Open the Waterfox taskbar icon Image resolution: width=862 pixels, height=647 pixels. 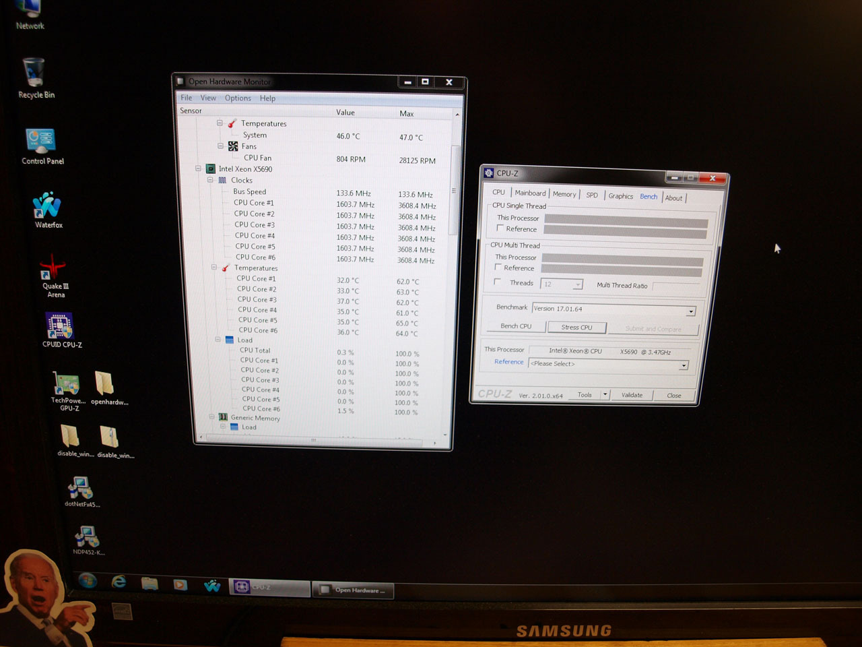point(212,586)
